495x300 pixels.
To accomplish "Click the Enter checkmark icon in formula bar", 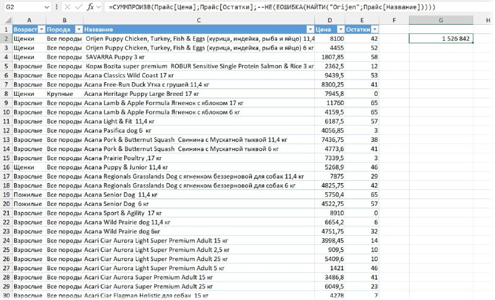I will tap(79, 7).
